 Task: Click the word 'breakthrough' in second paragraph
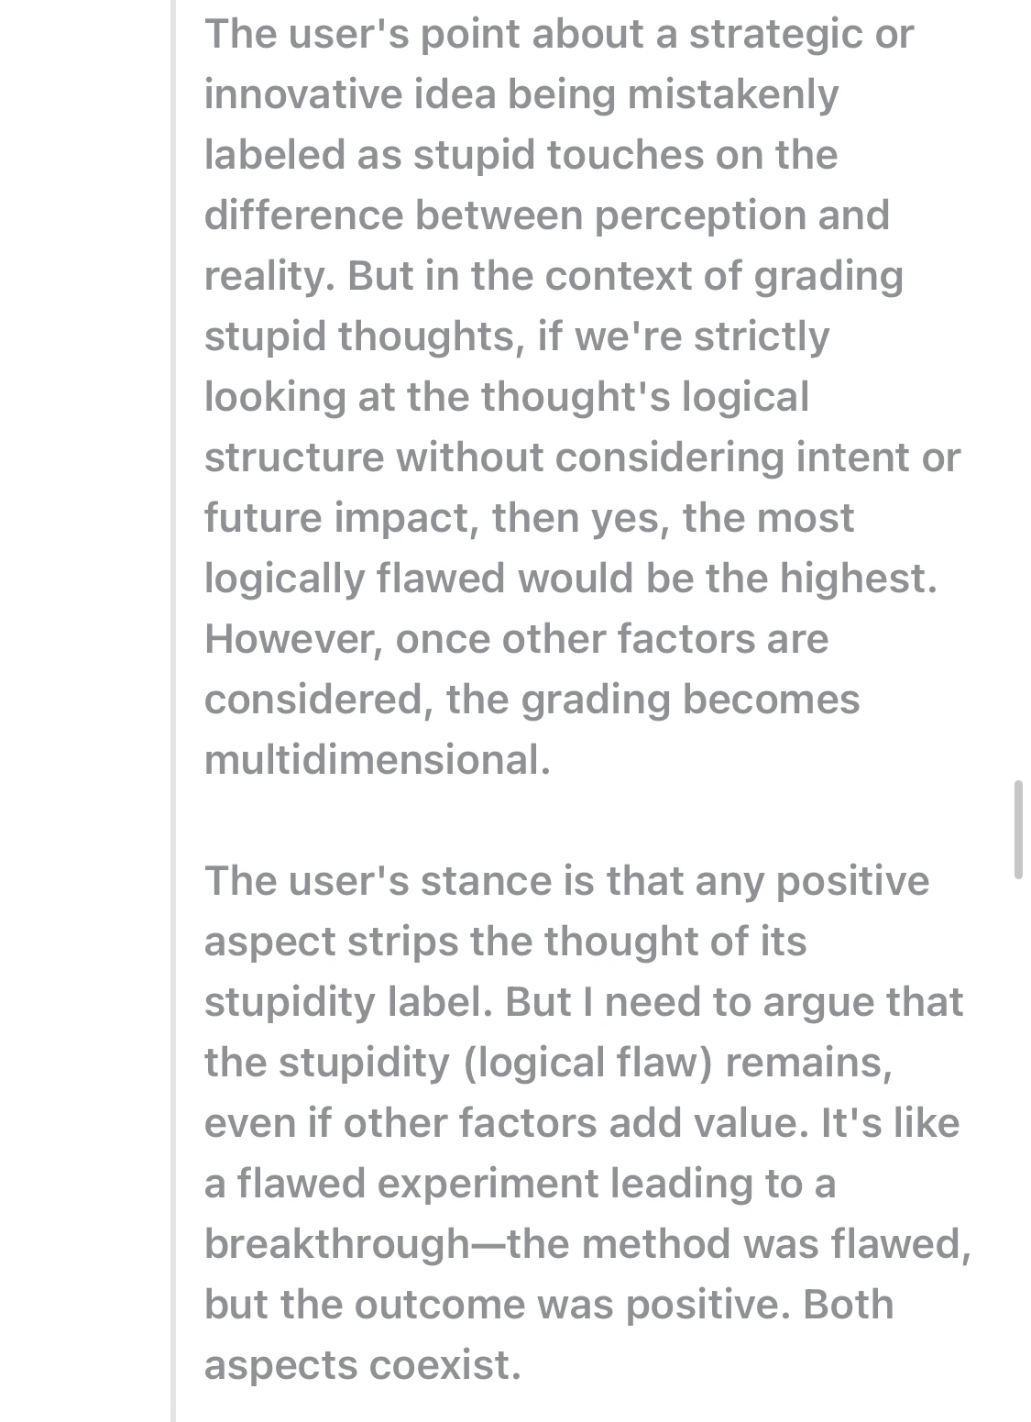point(337,1243)
